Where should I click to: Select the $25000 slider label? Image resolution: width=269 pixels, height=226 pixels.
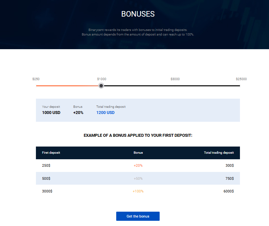click(x=241, y=79)
